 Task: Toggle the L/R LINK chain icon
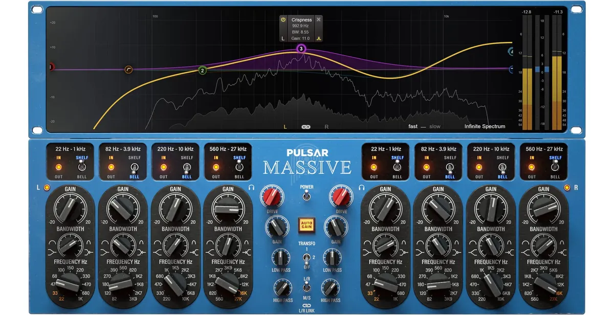(x=306, y=305)
